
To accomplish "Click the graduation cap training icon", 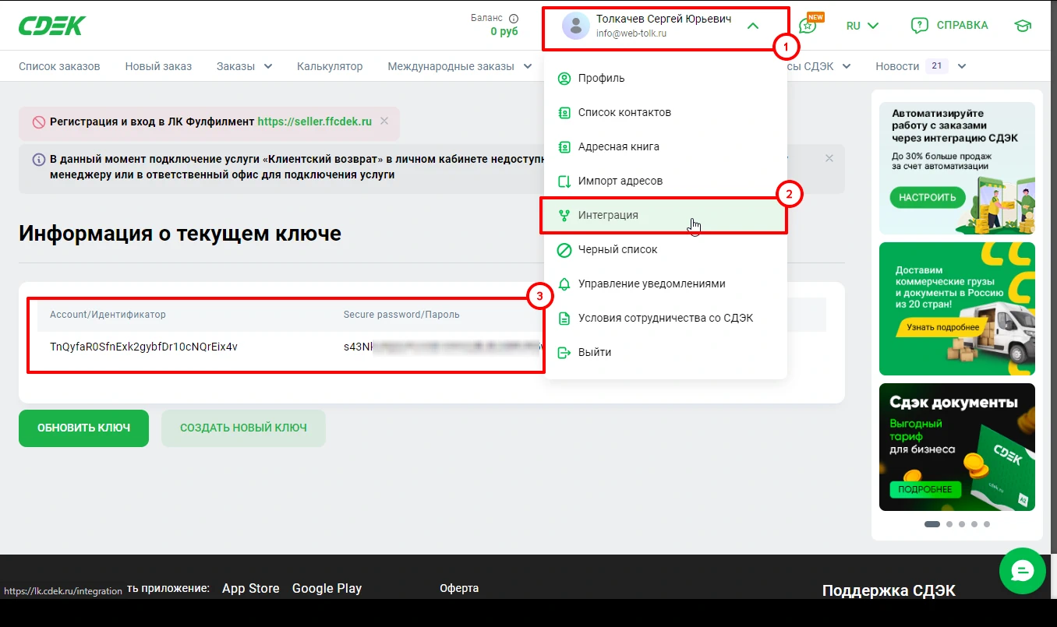I will tap(1022, 26).
